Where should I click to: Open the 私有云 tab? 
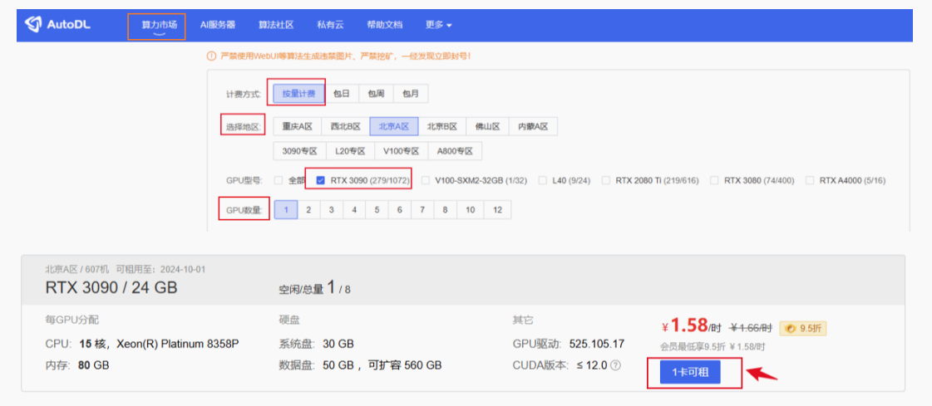[330, 25]
